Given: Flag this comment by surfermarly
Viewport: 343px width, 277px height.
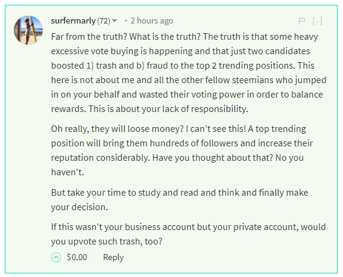Looking at the screenshot, I should 302,21.
